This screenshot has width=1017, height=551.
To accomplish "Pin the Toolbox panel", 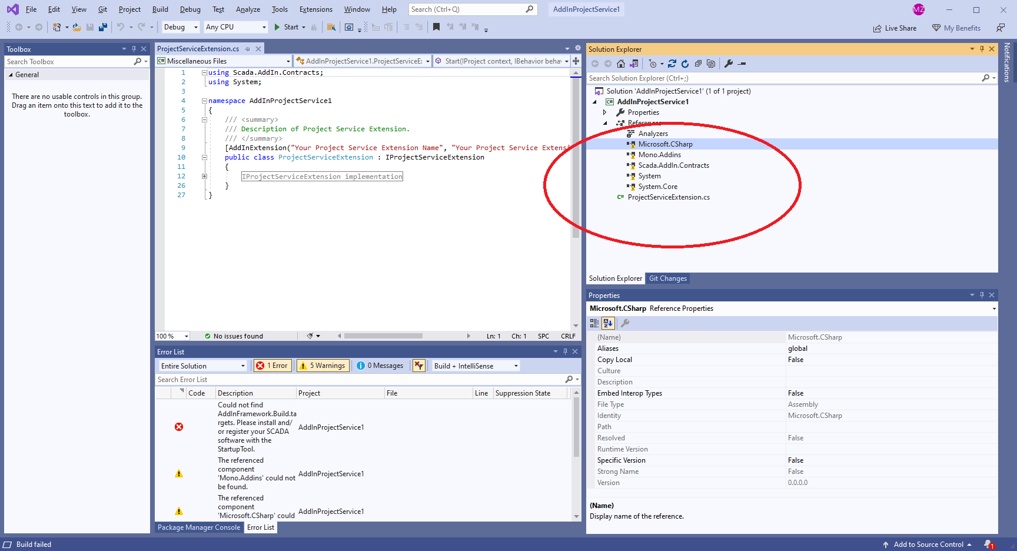I will [134, 49].
